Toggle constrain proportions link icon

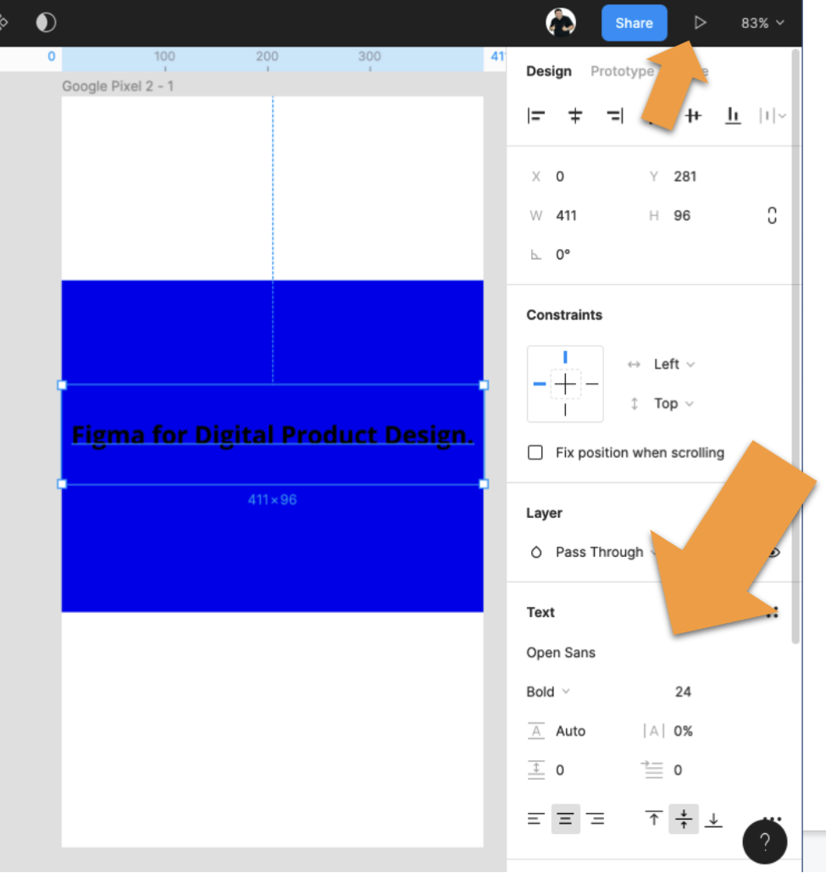point(772,215)
